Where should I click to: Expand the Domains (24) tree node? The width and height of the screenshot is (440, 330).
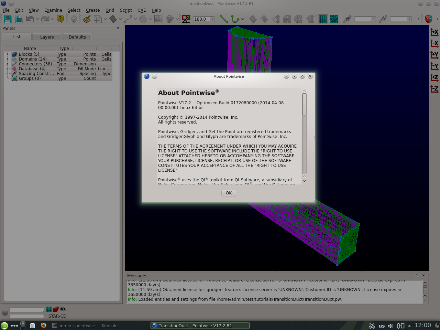pyautogui.click(x=7, y=59)
